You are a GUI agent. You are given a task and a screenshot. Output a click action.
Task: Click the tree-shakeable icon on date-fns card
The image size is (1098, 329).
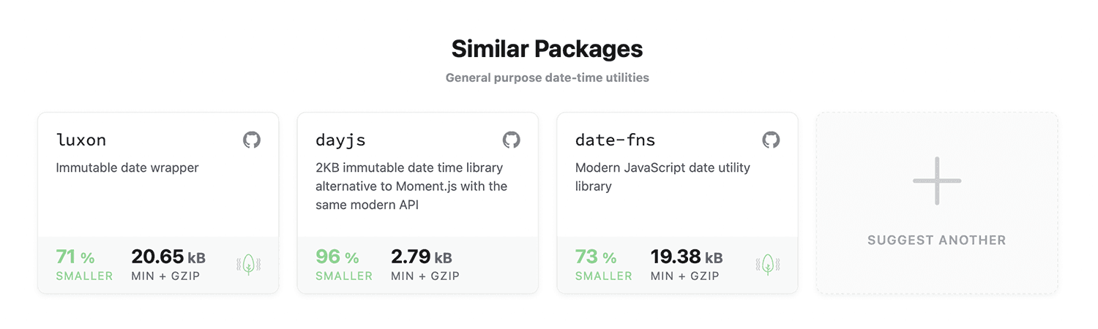click(768, 265)
